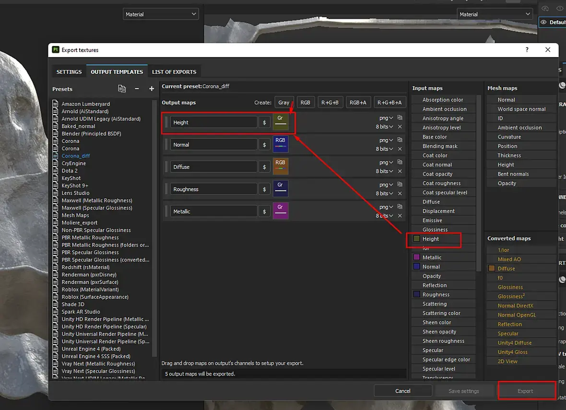Duplicate the selected preset with the copy icon

122,89
